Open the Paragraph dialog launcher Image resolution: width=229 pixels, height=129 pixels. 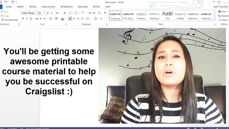click(x=107, y=24)
